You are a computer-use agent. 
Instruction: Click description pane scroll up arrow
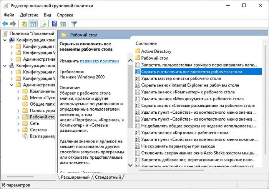[130, 61]
